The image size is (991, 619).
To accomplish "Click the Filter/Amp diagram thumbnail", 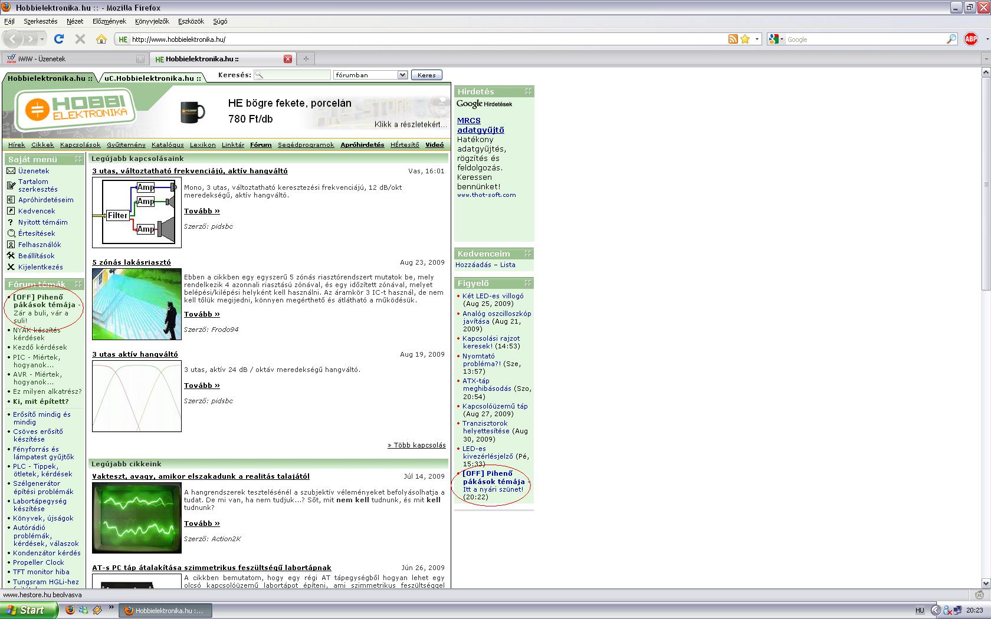I will [x=137, y=212].
